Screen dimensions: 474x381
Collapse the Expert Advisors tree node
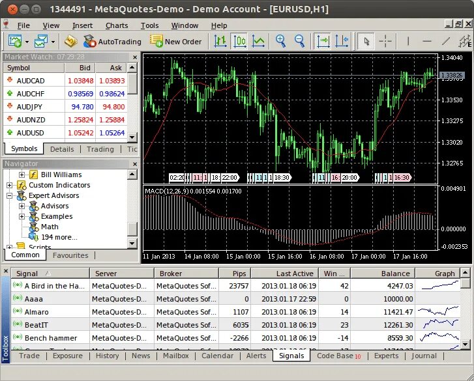pos(9,195)
